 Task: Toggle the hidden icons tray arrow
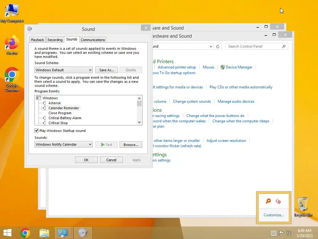point(274,233)
